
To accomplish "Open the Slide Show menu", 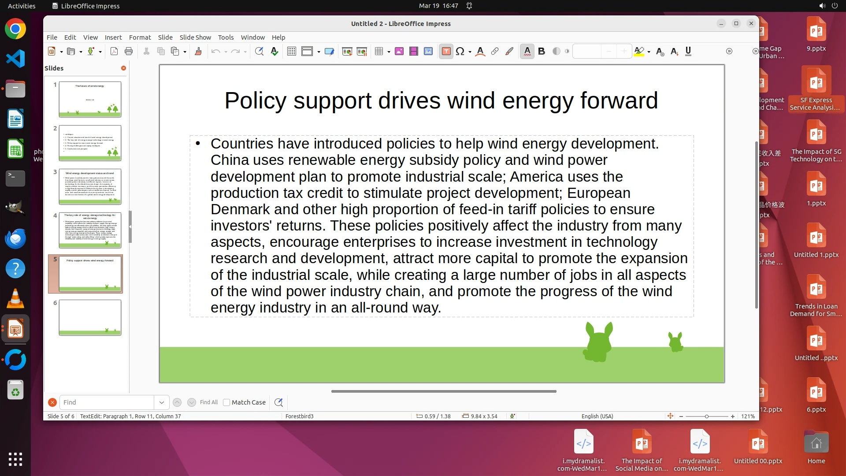I will [x=195, y=37].
